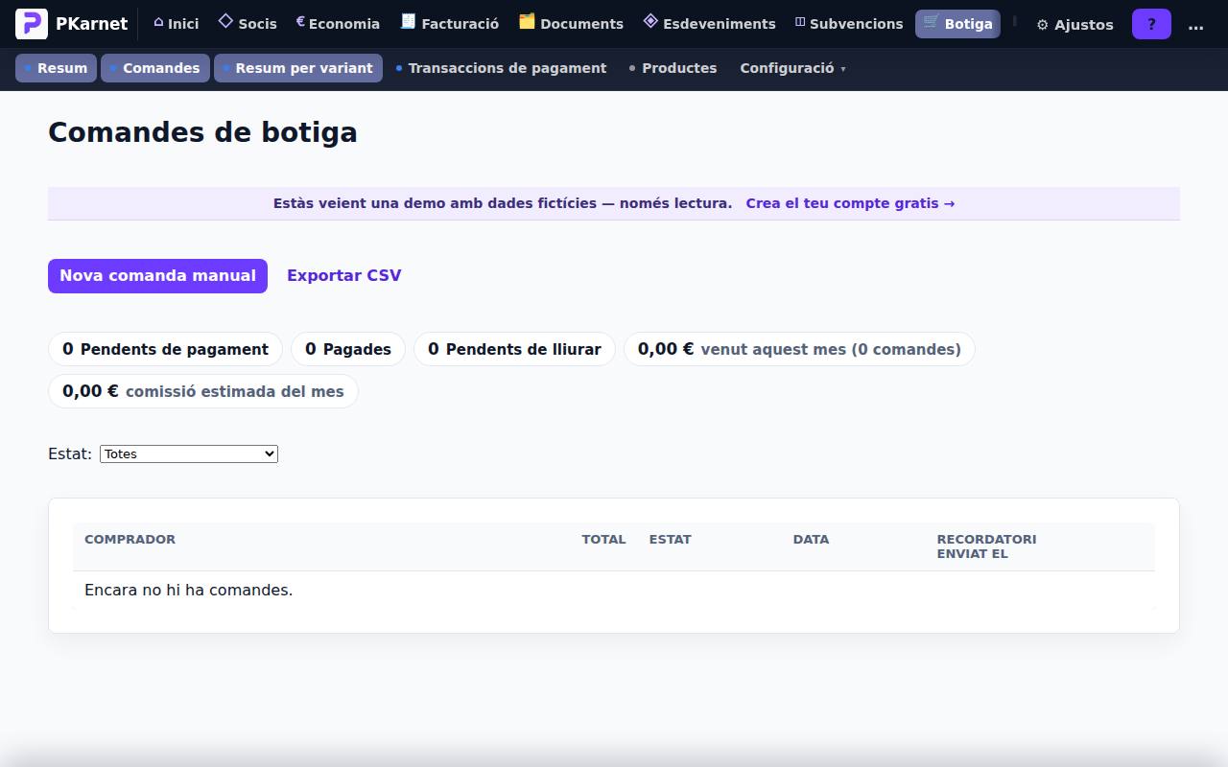Open the Productes tab
The height and width of the screenshot is (767, 1228).
click(x=673, y=68)
